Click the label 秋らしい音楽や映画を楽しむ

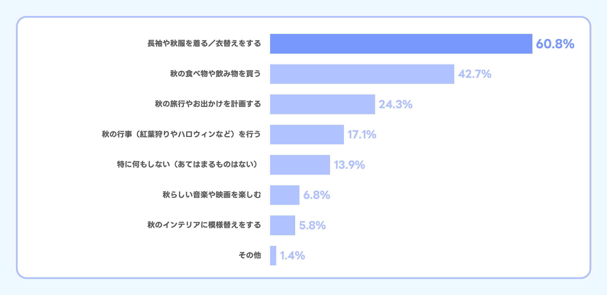pos(212,195)
